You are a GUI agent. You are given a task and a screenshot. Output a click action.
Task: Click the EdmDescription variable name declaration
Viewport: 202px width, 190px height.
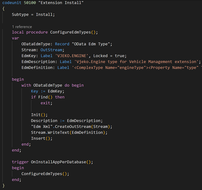click(x=38, y=62)
